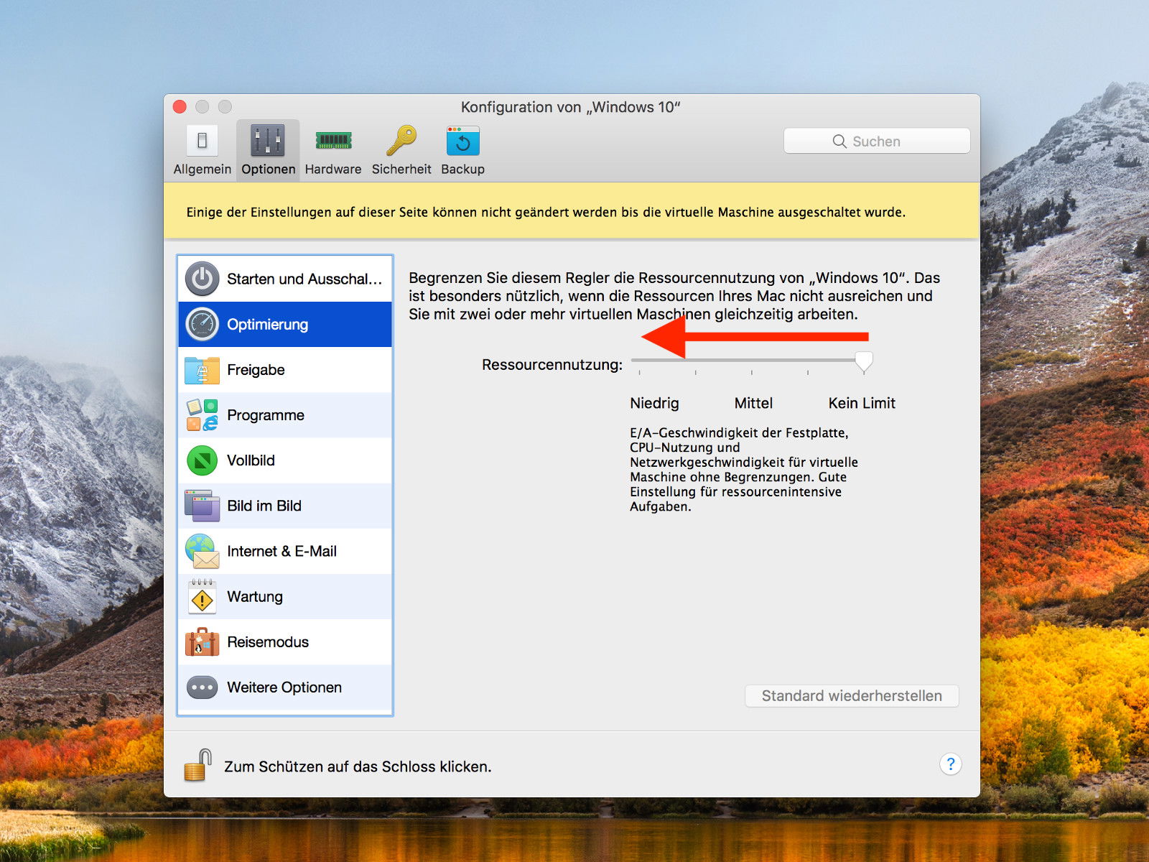Select Optimierung text in the sidebar
The width and height of the screenshot is (1149, 862).
pyautogui.click(x=268, y=325)
